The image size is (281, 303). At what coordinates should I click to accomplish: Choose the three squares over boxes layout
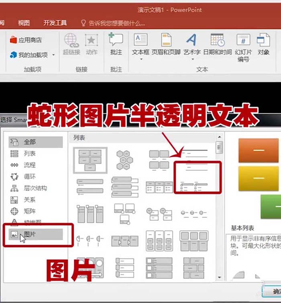194,241
